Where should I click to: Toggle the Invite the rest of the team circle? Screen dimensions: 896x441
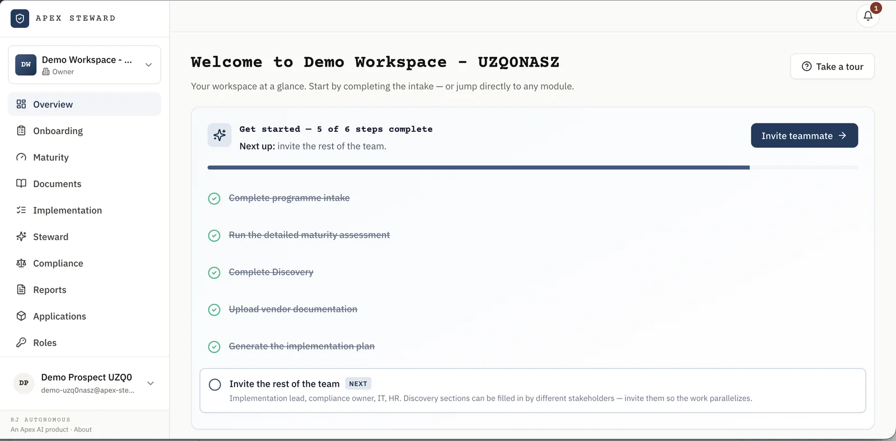coord(215,385)
